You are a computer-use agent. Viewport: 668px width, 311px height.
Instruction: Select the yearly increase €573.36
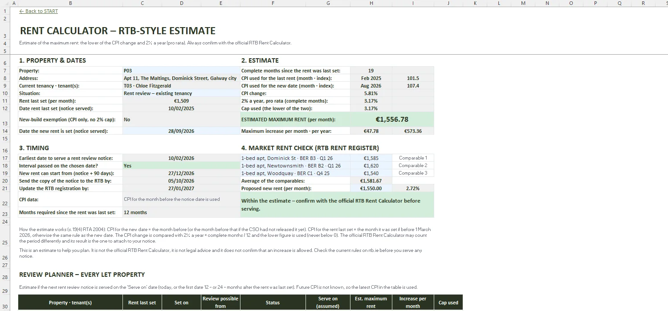click(x=413, y=131)
